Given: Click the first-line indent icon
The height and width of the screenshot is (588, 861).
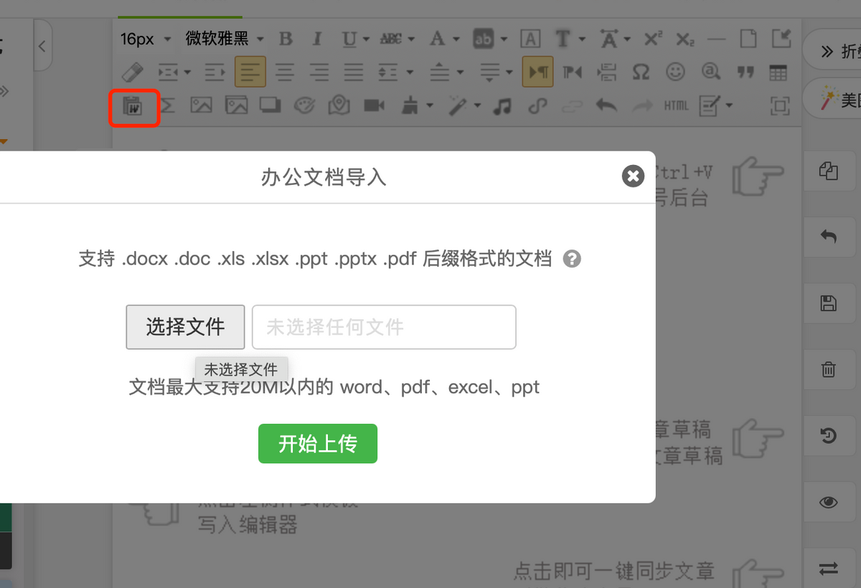Looking at the screenshot, I should (x=215, y=72).
